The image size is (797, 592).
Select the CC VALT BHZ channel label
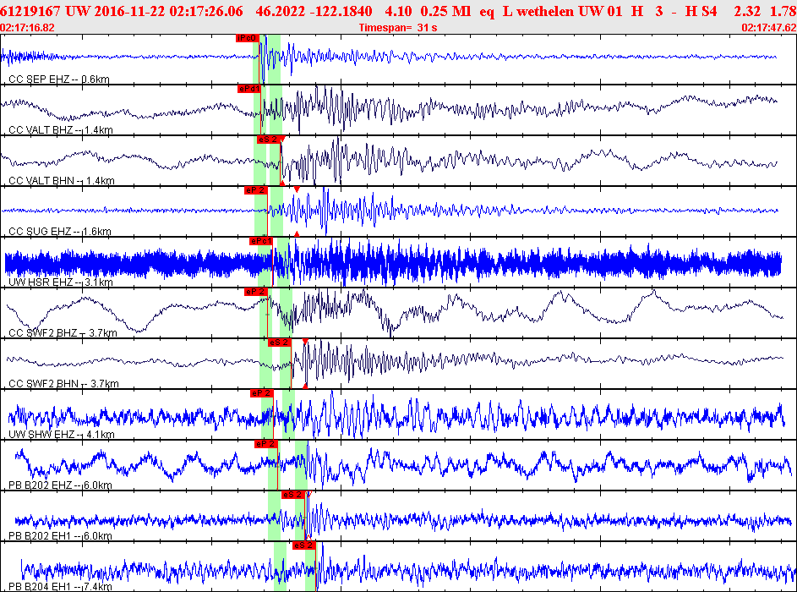click(61, 130)
